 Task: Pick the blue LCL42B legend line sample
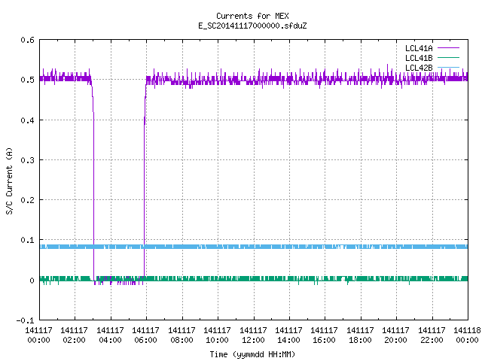[x=448, y=67]
